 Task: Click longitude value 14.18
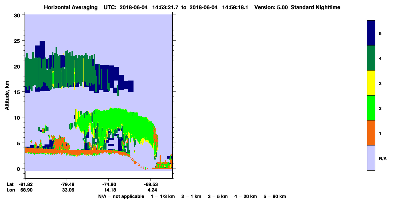[x=110, y=190]
